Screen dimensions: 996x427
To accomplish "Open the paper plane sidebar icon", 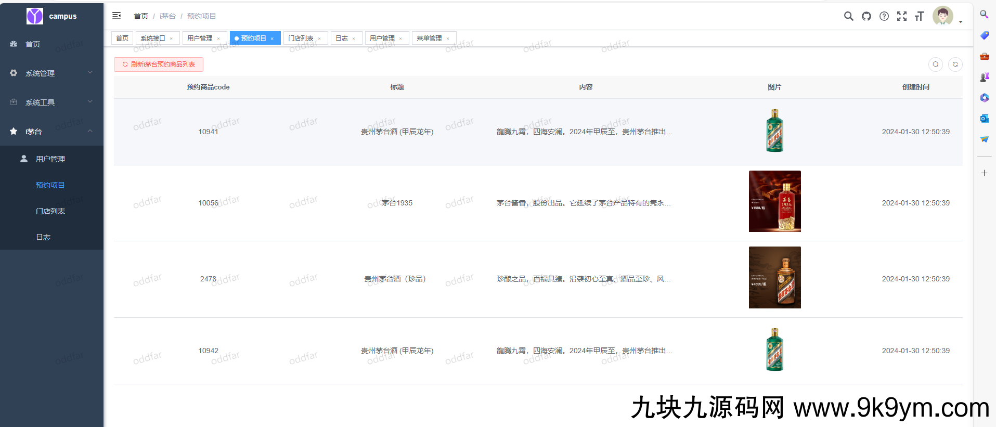I will click(984, 139).
